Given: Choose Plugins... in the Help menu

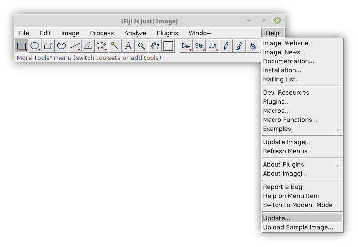Looking at the screenshot, I should [x=302, y=102].
